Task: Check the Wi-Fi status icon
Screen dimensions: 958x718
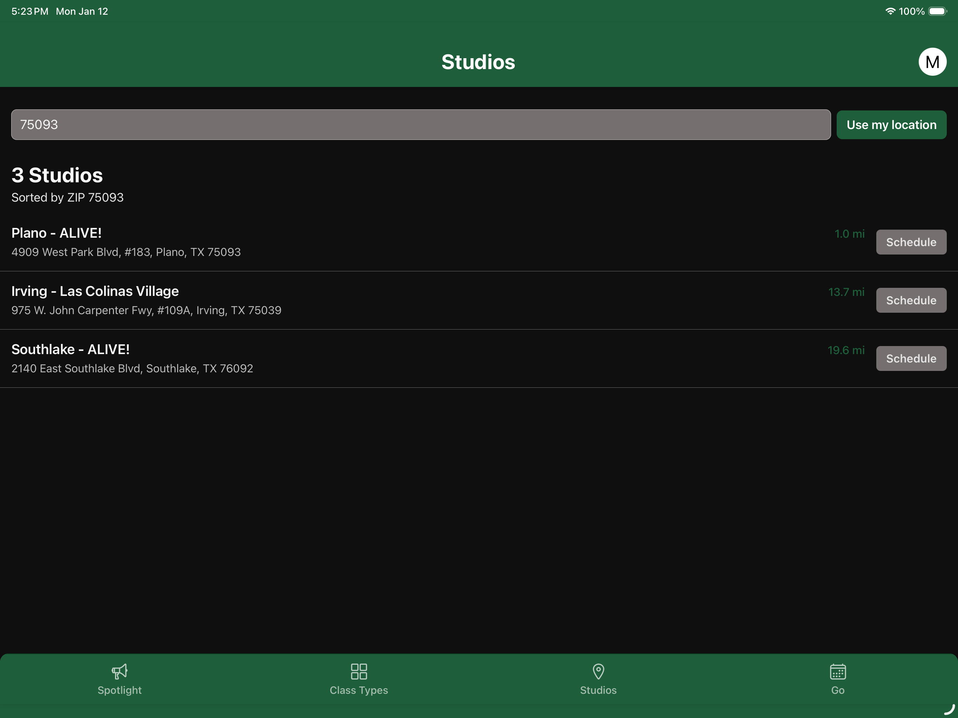Action: [890, 11]
